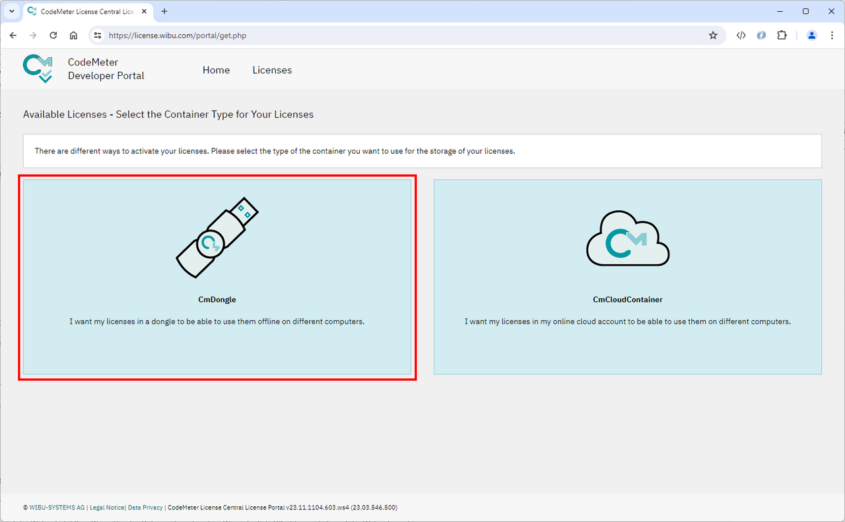Switch to the CodeMeter License Central tab
This screenshot has height=522, width=845.
[x=88, y=11]
